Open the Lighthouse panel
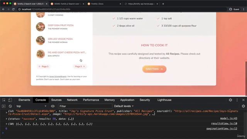Image resolution: width=247 pixels, height=139 pixels. pyautogui.click(x=164, y=100)
